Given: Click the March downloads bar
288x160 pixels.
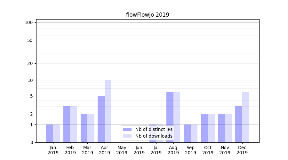Looking at the screenshot, I should click(x=91, y=128).
